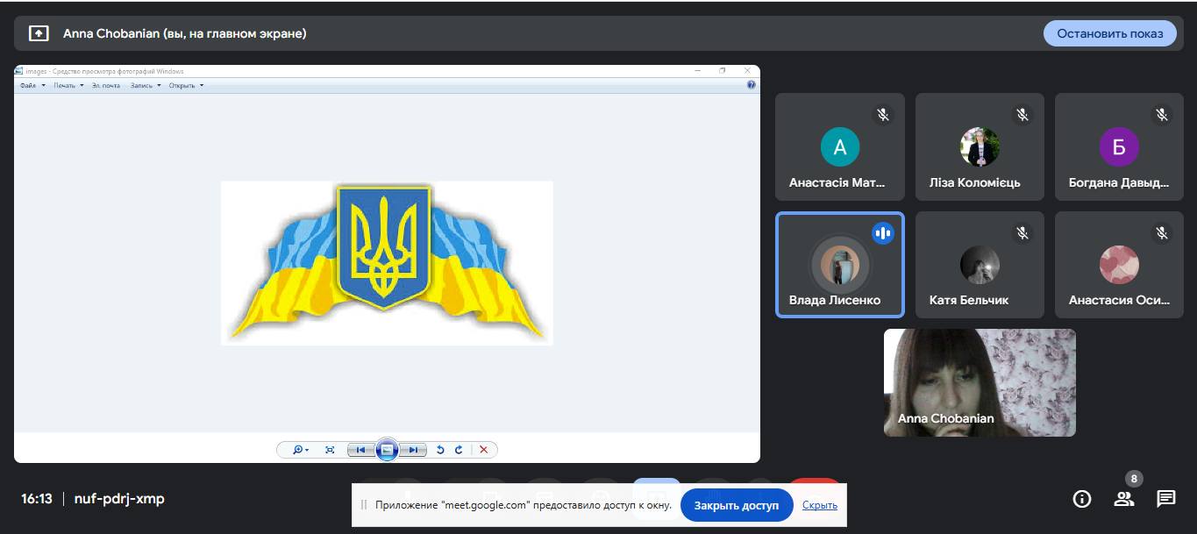This screenshot has height=534, width=1197.
Task: Go to the next image
Action: tap(413, 450)
